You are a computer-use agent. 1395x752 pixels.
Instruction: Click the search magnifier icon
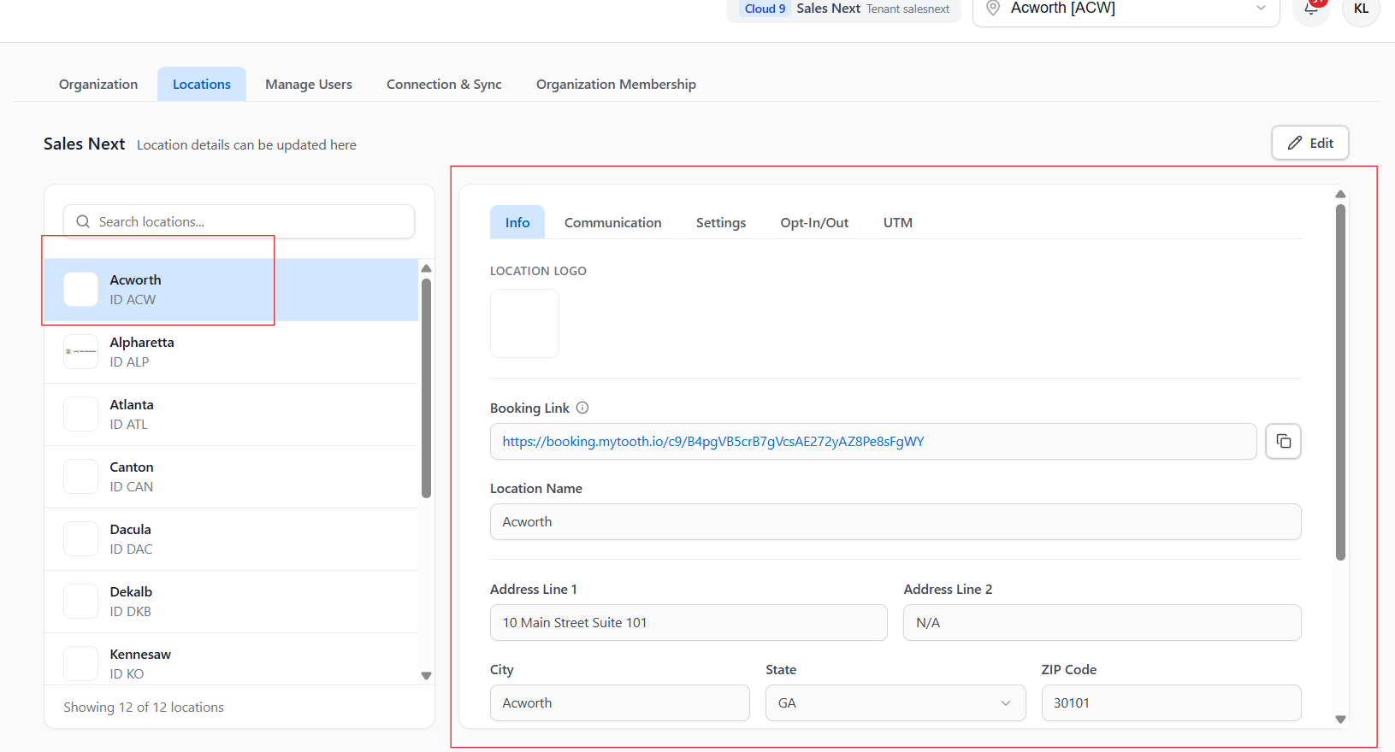tap(83, 221)
